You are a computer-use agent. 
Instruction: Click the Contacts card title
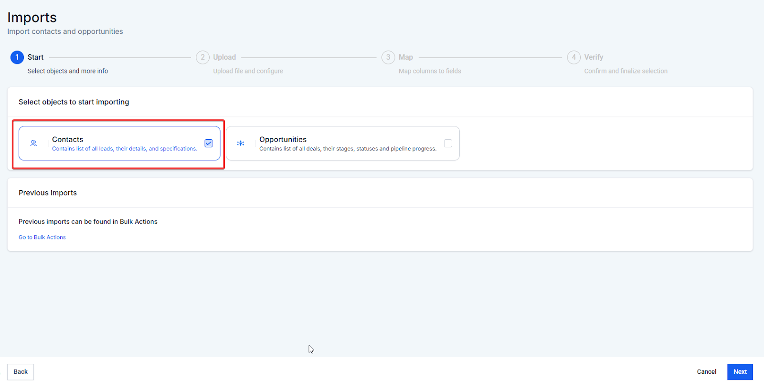click(67, 139)
